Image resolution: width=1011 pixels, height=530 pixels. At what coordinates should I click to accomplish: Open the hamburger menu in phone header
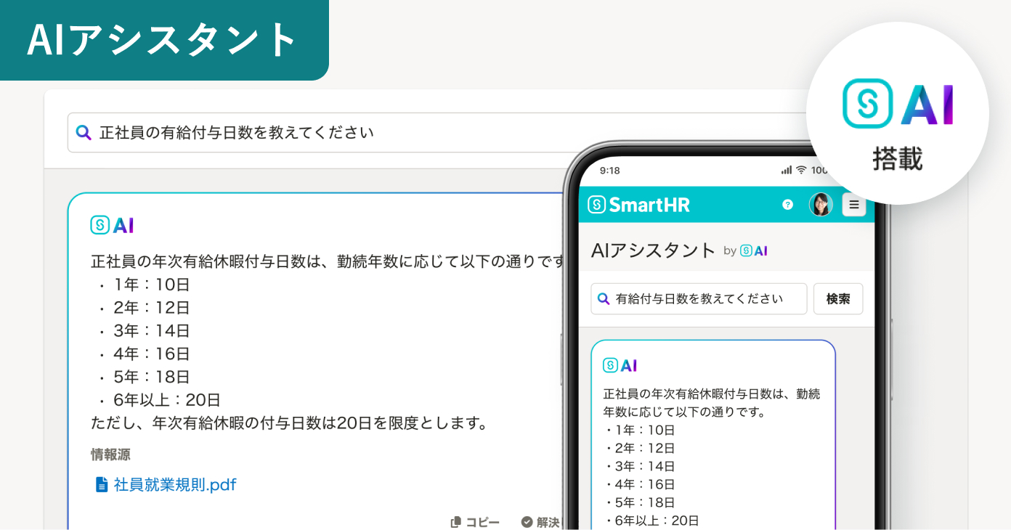(x=854, y=205)
